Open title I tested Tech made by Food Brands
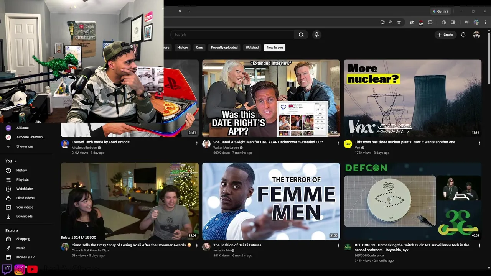The height and width of the screenshot is (276, 491). [x=101, y=142]
